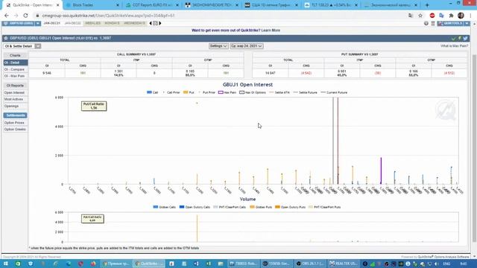Click the Put/Call Ratio 1,56 box

point(94,106)
